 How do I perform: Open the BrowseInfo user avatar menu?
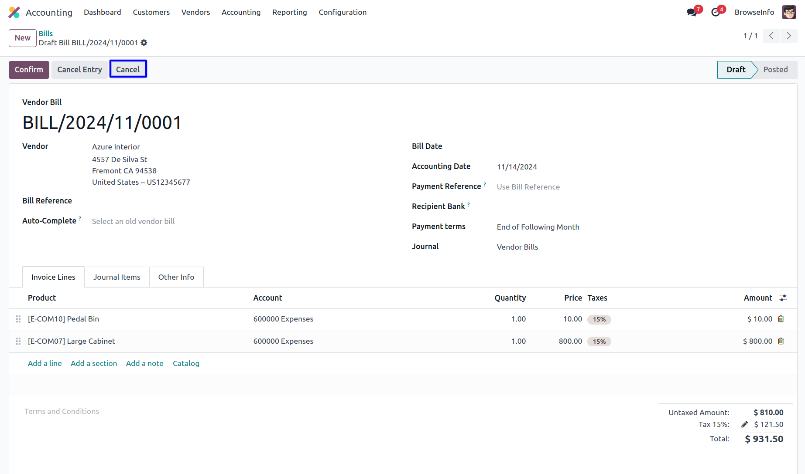pos(789,12)
